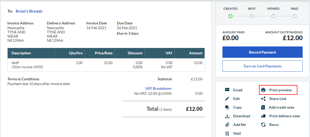This screenshot has width=310, height=137.
Task: Click the Download arrow icon
Action: [x=227, y=116]
